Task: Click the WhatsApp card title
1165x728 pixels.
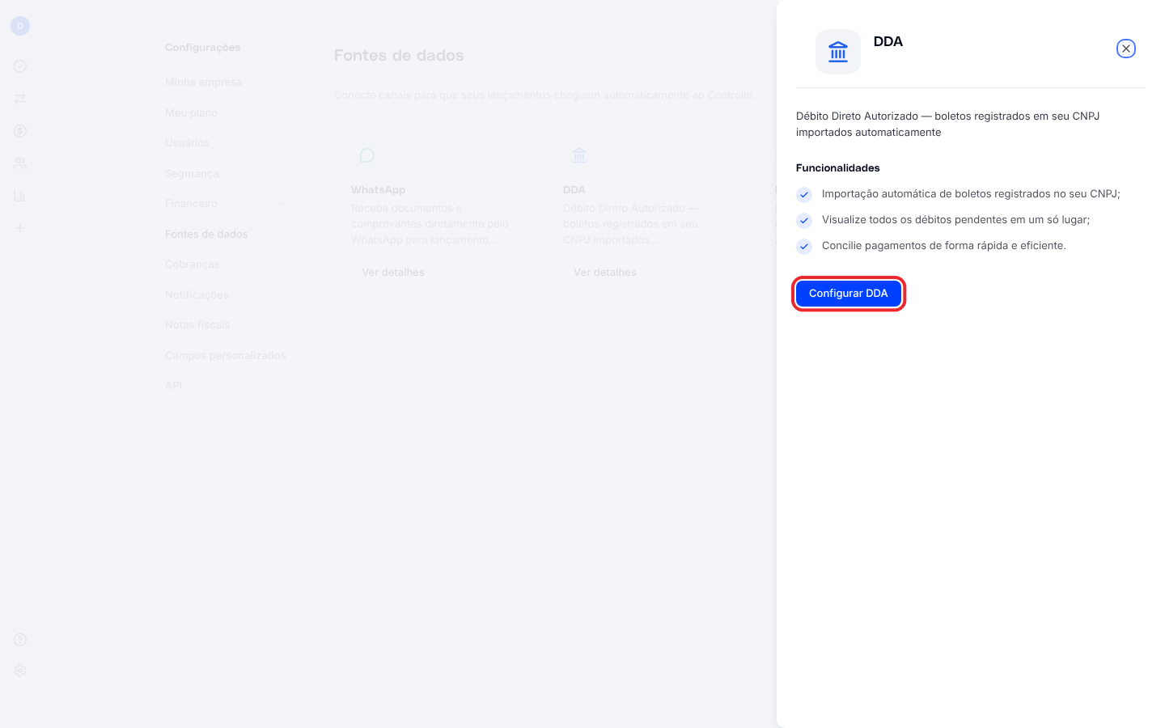Action: point(379,190)
